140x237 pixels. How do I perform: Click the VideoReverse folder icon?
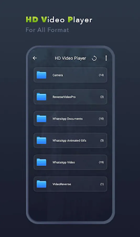(41, 184)
